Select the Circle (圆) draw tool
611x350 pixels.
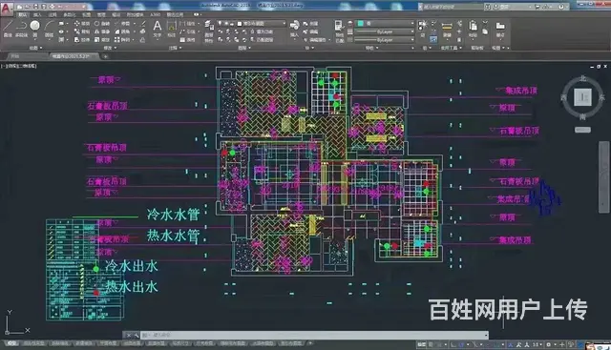35,29
